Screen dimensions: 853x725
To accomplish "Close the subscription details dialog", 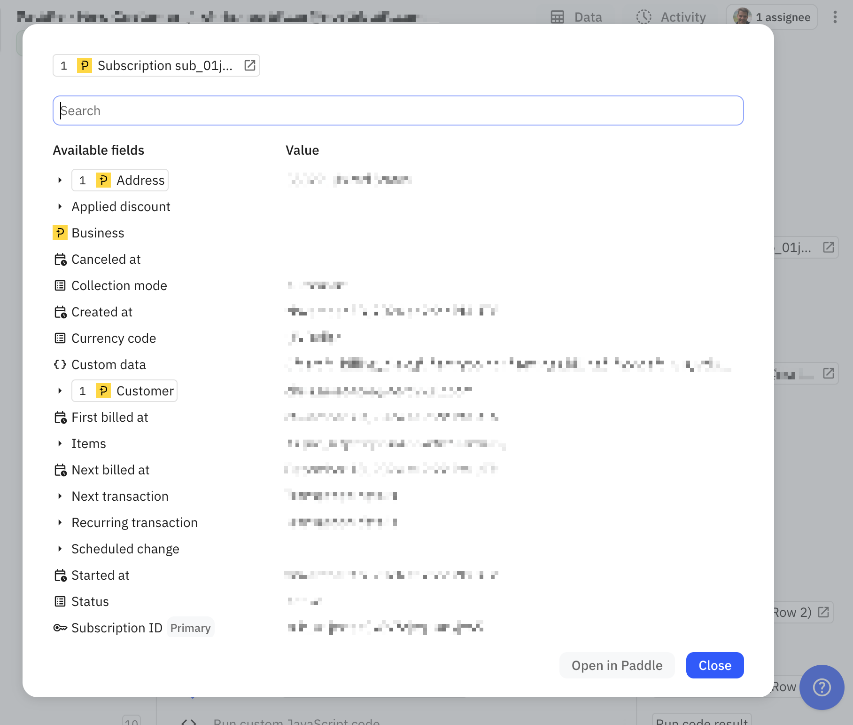I will click(x=714, y=665).
